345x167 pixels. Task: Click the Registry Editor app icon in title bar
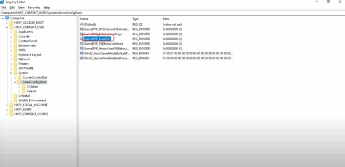tap(3, 2)
